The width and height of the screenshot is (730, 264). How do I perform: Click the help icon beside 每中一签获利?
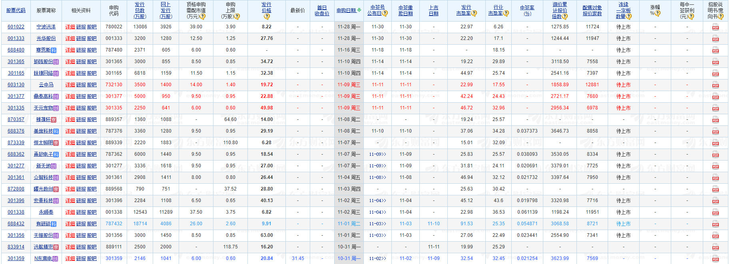point(691,17)
